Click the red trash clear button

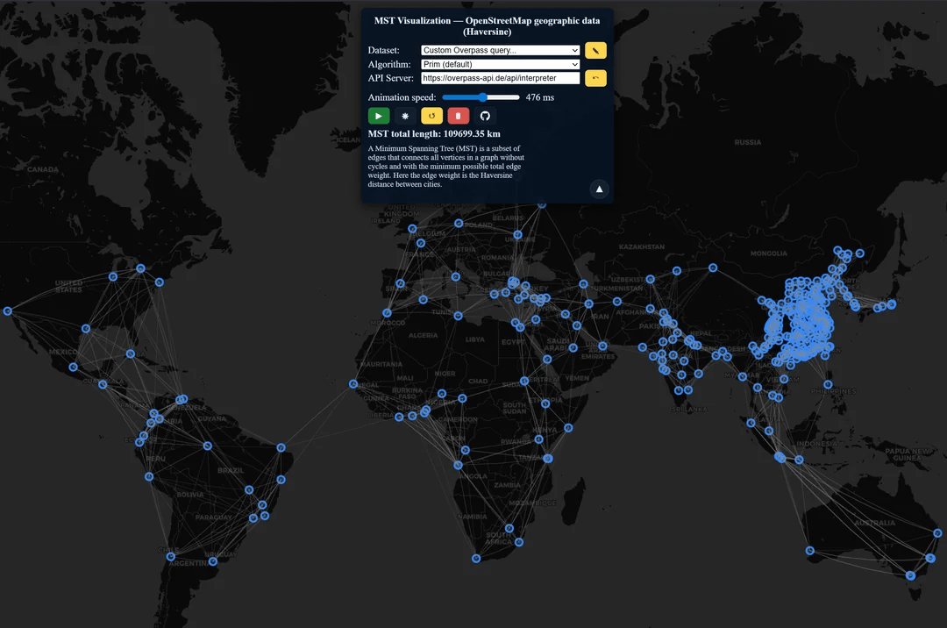click(459, 116)
